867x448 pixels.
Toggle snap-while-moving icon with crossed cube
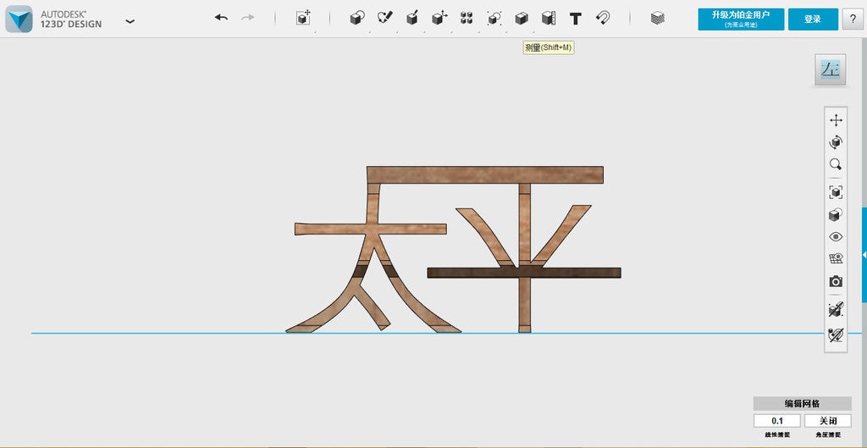836,310
